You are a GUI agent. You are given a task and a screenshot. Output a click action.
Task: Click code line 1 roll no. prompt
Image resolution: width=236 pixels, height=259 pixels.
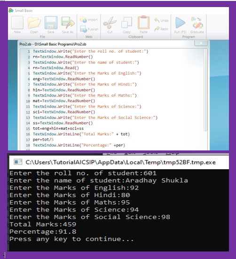(x=91, y=51)
